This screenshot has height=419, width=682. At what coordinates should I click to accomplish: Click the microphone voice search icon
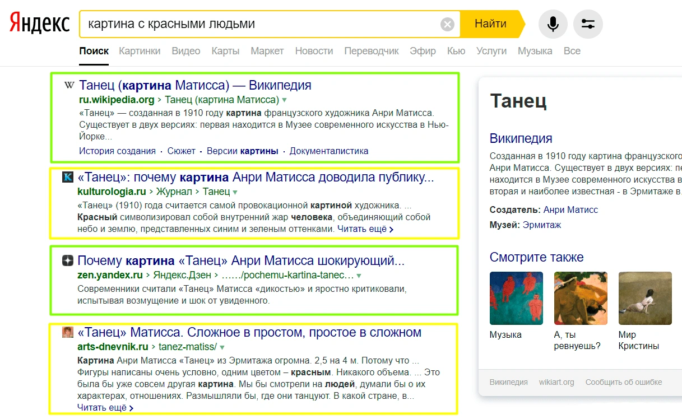click(553, 24)
